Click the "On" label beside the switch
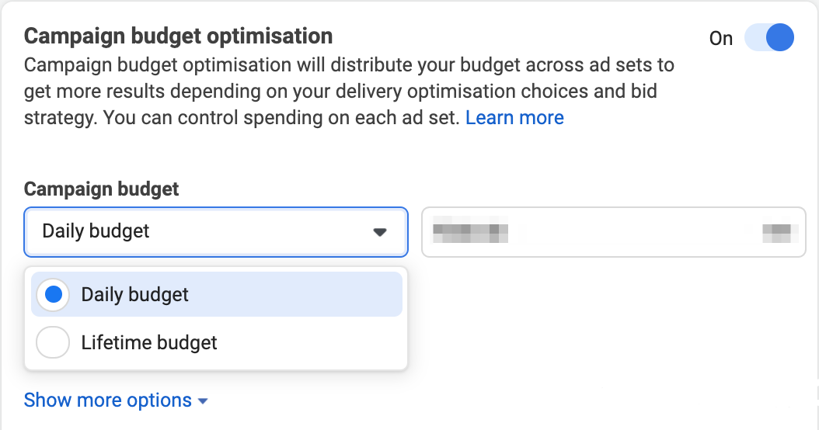This screenshot has width=819, height=430. 720,39
